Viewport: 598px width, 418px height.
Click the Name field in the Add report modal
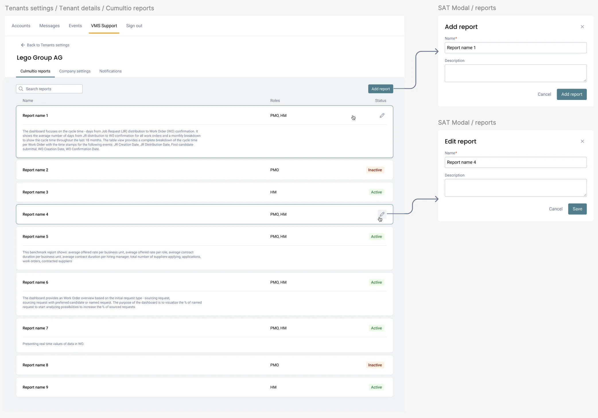click(x=515, y=48)
